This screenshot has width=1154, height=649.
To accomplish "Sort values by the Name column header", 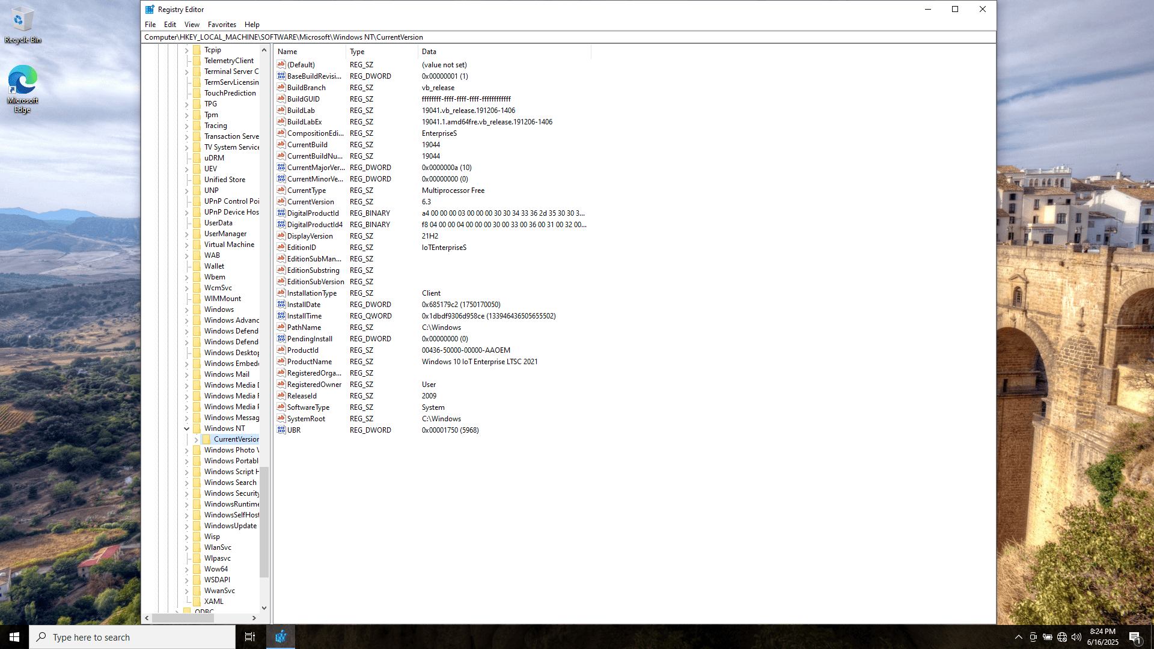I will pyautogui.click(x=310, y=52).
